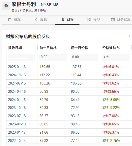Click the globe icon beside company name
Screen dimensions: 132x146
[6, 6]
